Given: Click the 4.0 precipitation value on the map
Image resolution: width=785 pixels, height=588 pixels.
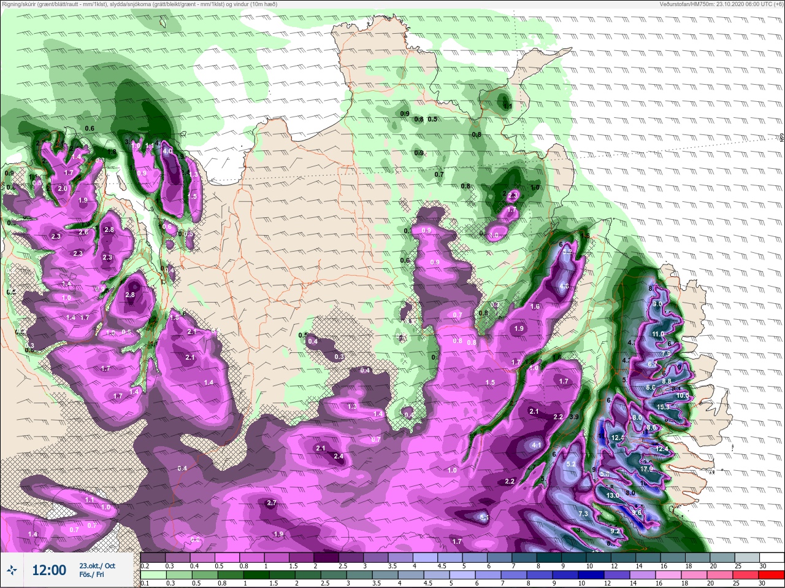Looking at the screenshot, I should (x=167, y=150).
